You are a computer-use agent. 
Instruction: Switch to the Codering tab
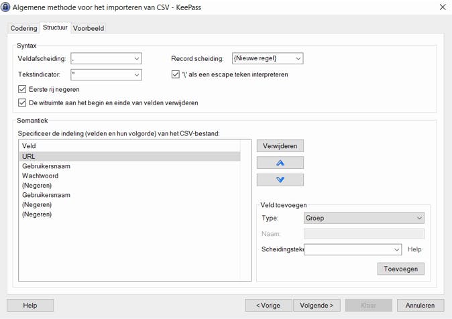coord(23,28)
